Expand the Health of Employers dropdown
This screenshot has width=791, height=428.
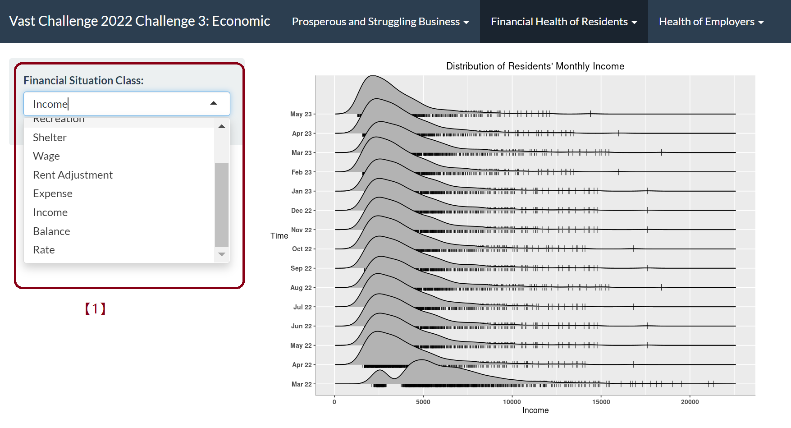[711, 22]
